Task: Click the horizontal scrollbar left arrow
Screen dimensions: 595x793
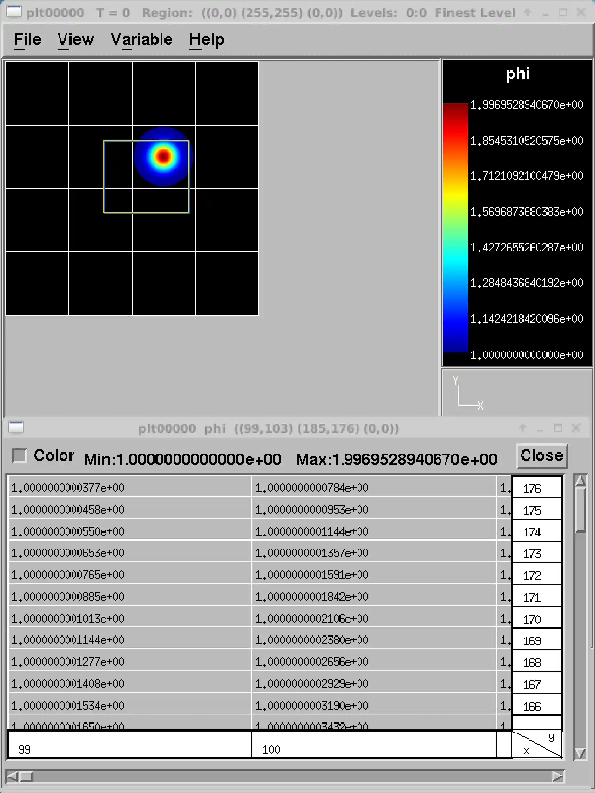Action: point(12,777)
